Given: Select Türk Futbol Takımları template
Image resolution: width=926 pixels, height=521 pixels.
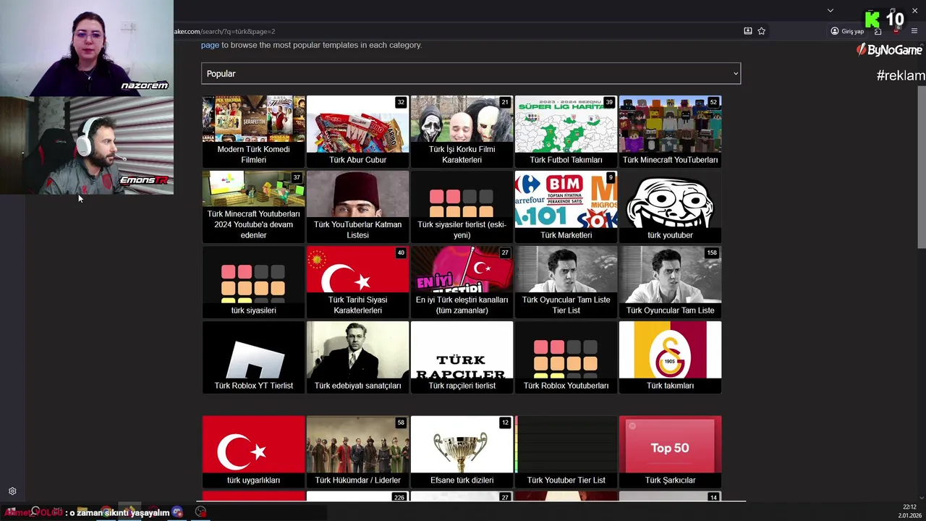Looking at the screenshot, I should 566,132.
